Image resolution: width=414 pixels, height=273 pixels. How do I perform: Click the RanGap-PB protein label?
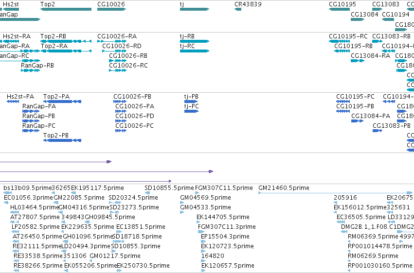coord(38,116)
